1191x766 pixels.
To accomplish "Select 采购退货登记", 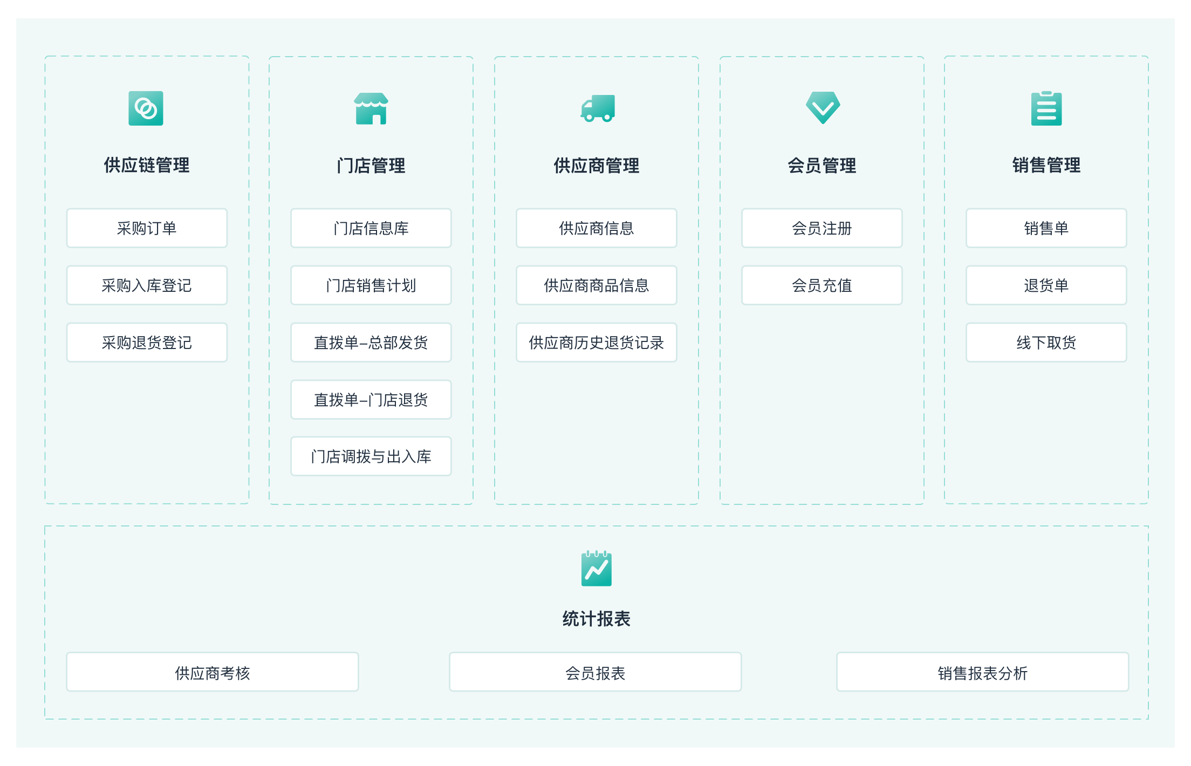I will pos(146,343).
